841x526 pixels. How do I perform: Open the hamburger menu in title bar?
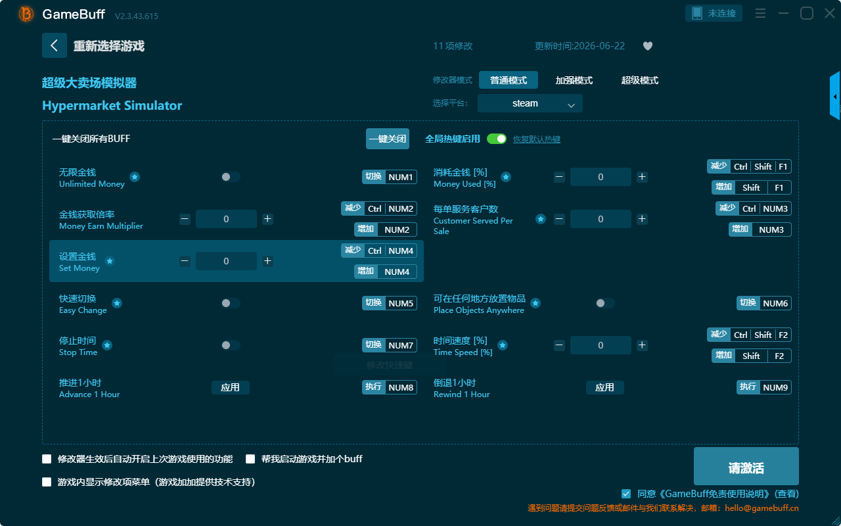760,13
